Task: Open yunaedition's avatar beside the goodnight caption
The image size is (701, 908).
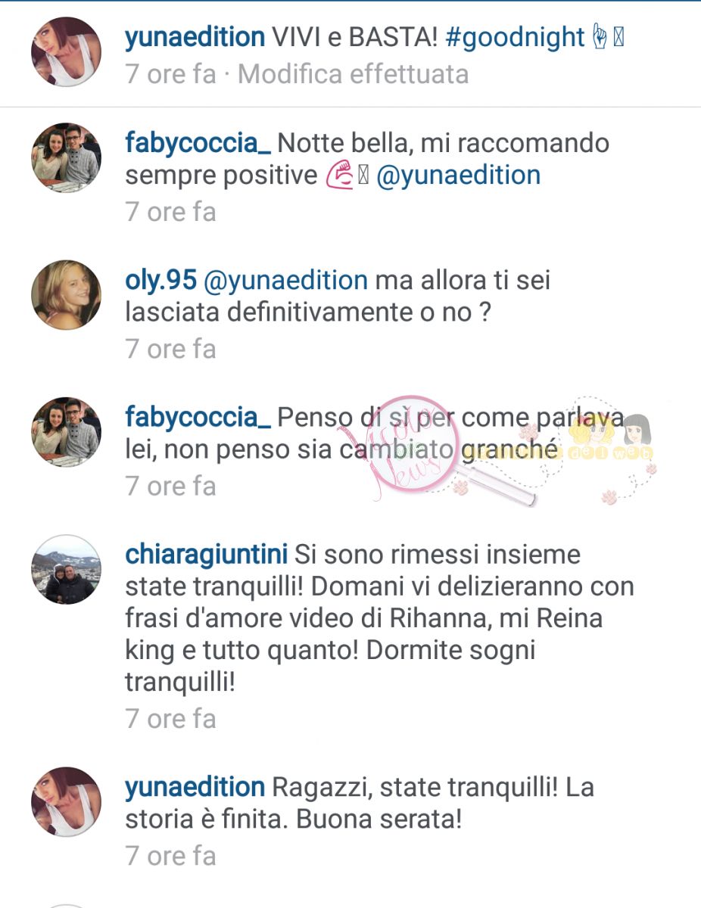Action: [x=66, y=51]
